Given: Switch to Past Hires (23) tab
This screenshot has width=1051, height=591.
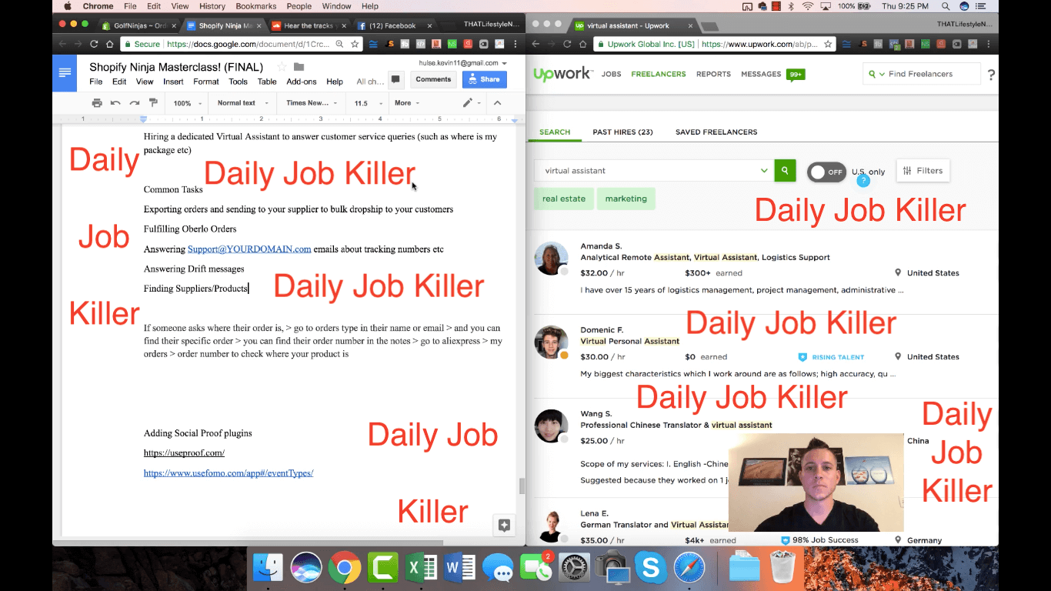Looking at the screenshot, I should tap(622, 132).
